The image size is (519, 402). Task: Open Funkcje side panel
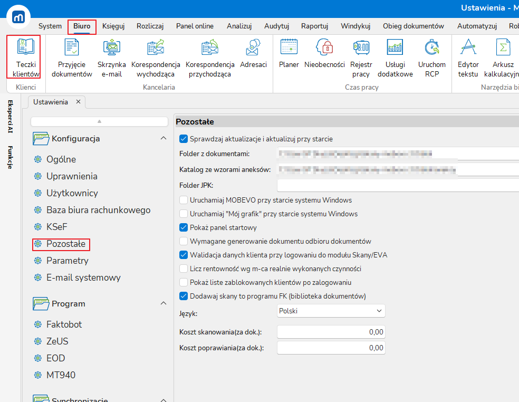(10, 157)
